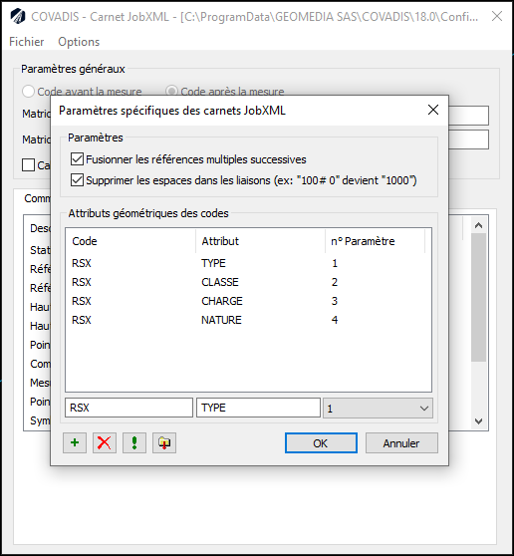The height and width of the screenshot is (556, 514).
Task: Click the Code column header
Action: [130, 241]
